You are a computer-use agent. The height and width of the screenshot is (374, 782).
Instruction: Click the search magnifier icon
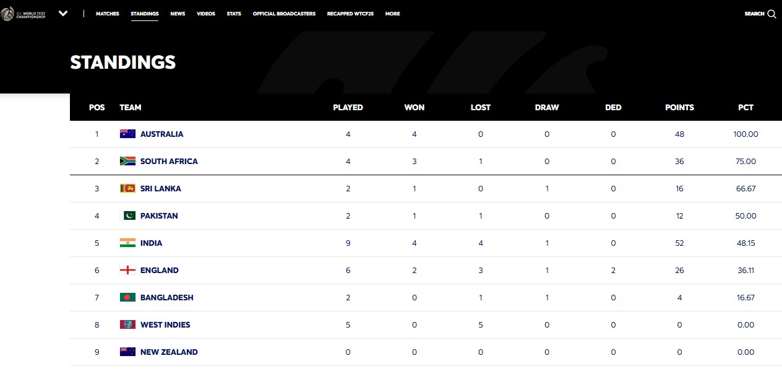(x=771, y=14)
